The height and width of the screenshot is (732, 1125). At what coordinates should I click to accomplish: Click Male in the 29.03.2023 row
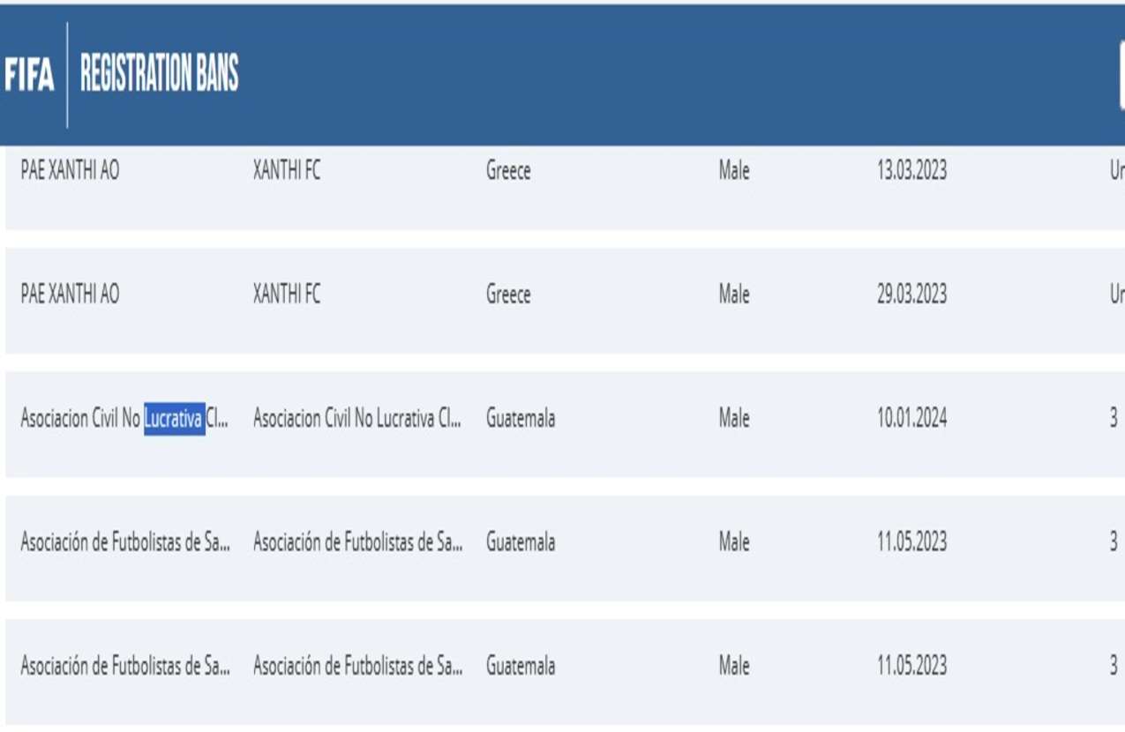(x=733, y=295)
